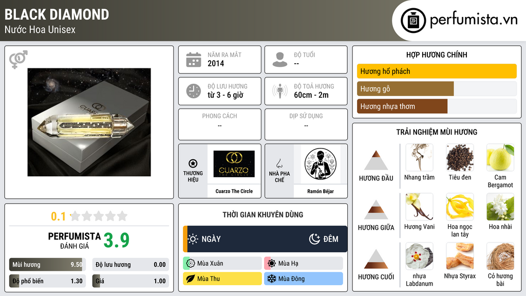The height and width of the screenshot is (296, 526).
Task: Select the Nhang trầm note image
Action: [x=419, y=157]
